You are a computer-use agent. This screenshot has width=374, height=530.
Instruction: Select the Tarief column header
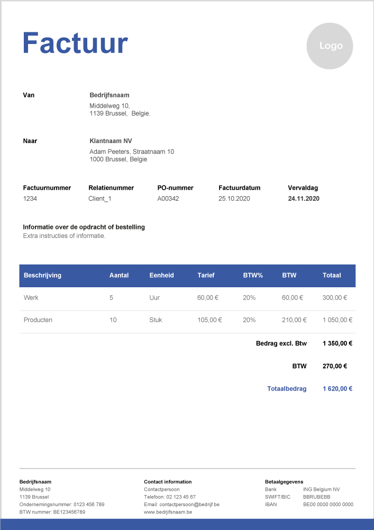click(206, 275)
